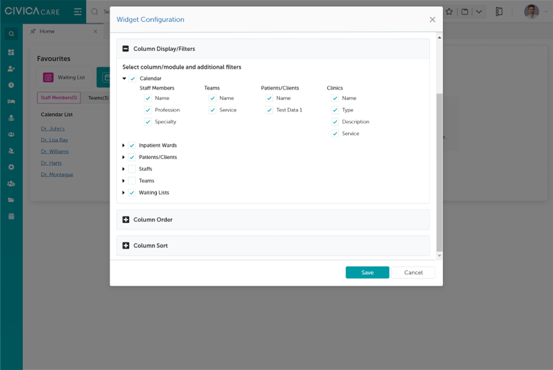Collapse the Calendar tree node
This screenshot has height=370, width=553.
[124, 79]
